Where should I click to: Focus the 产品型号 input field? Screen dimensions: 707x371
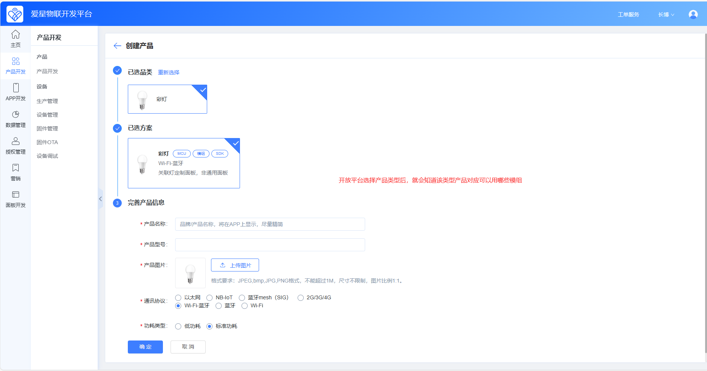click(270, 245)
